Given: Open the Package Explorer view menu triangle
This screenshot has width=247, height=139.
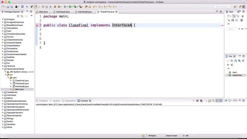Looking at the screenshot, I should (32, 16).
